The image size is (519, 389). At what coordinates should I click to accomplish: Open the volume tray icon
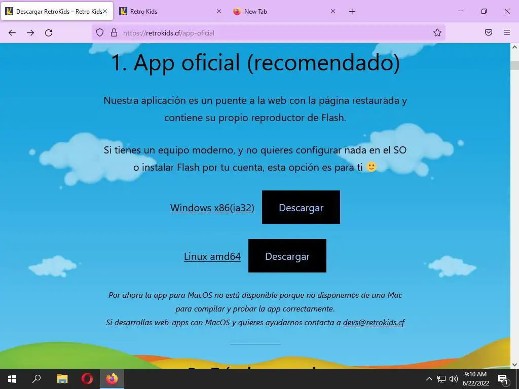pos(454,379)
